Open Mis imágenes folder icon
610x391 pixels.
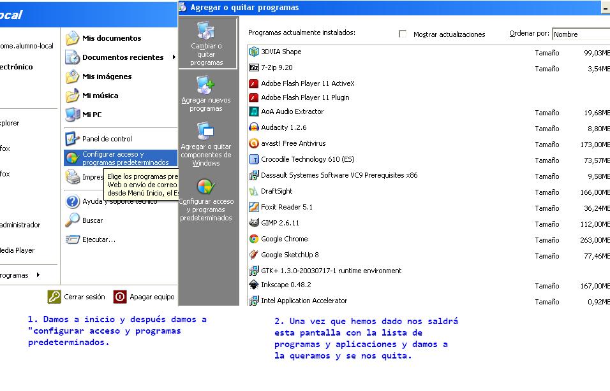click(x=72, y=76)
